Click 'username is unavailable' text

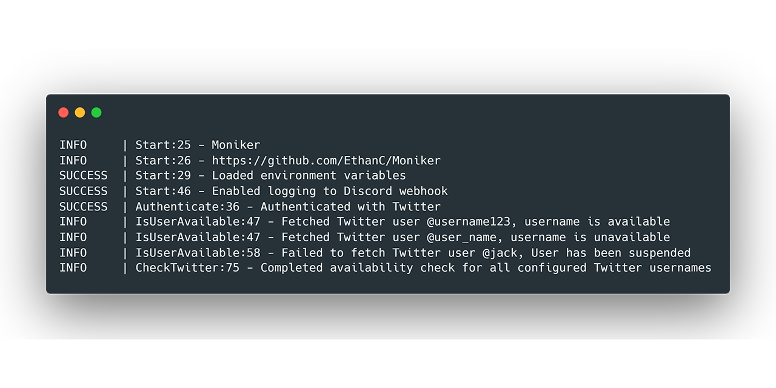click(x=590, y=237)
